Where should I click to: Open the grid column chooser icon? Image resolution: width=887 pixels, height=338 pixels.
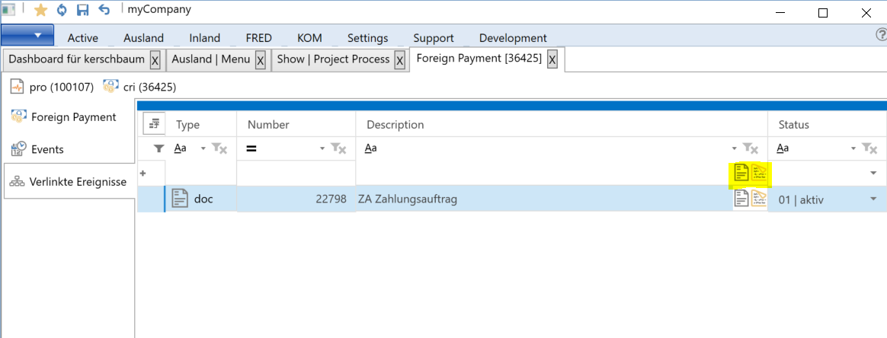(x=153, y=124)
